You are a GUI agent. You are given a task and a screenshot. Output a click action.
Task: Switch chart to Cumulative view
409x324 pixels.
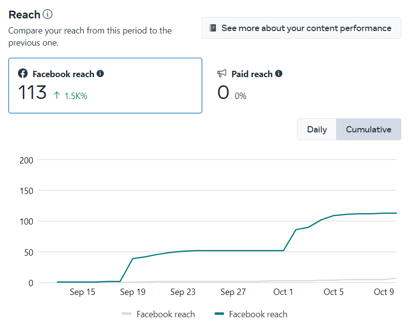click(x=368, y=130)
